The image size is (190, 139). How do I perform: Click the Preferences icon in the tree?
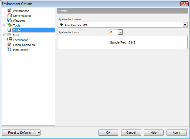[x=9, y=11]
